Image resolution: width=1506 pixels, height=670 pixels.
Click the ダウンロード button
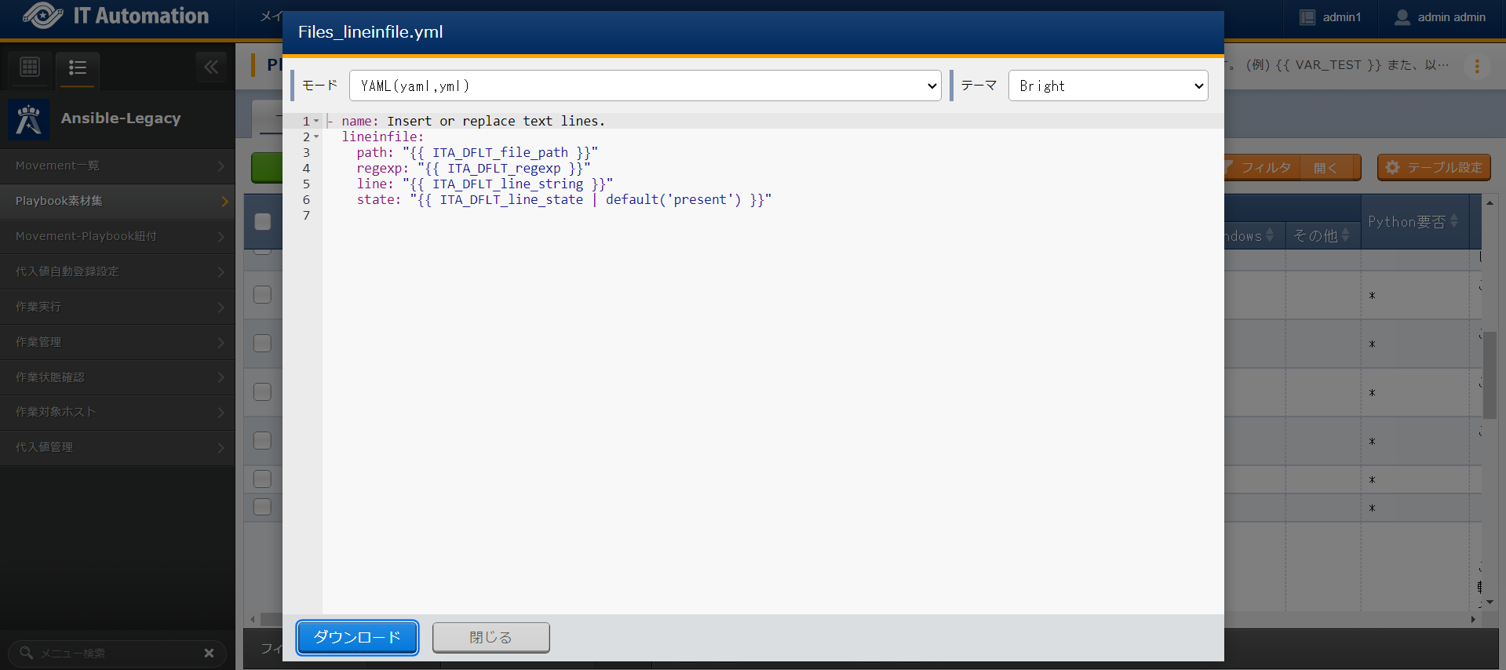click(x=357, y=637)
